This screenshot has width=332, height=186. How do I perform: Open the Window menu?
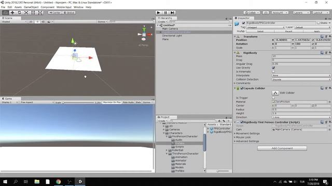pyautogui.click(x=78, y=7)
